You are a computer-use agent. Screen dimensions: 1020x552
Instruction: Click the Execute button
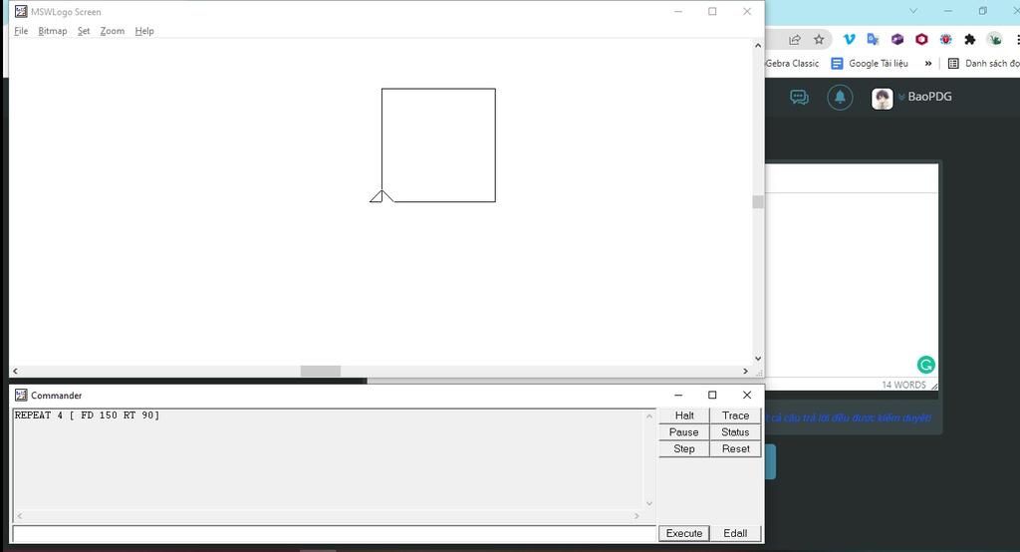click(x=683, y=533)
